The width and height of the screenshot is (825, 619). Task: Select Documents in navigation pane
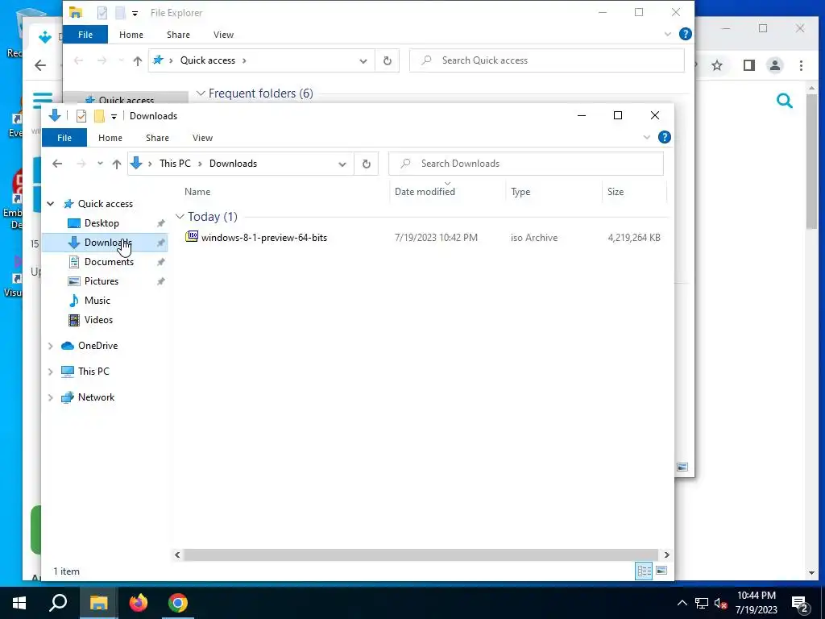point(109,262)
